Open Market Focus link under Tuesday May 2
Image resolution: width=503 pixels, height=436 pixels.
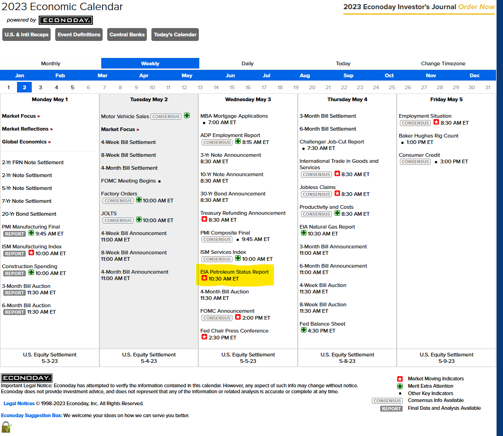(x=120, y=129)
